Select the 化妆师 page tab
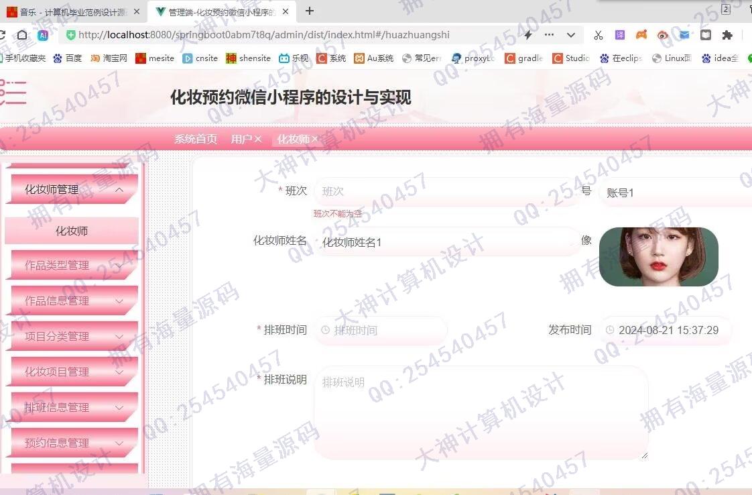The width and height of the screenshot is (752, 495). tap(293, 139)
